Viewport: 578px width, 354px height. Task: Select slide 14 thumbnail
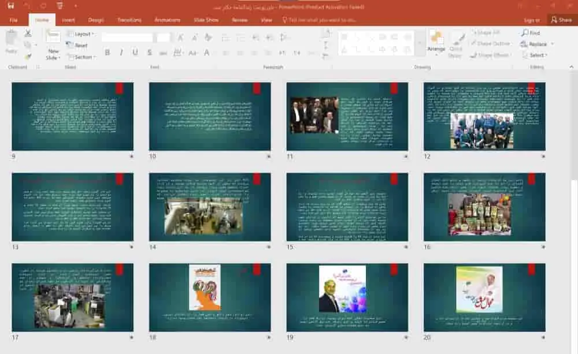click(210, 207)
